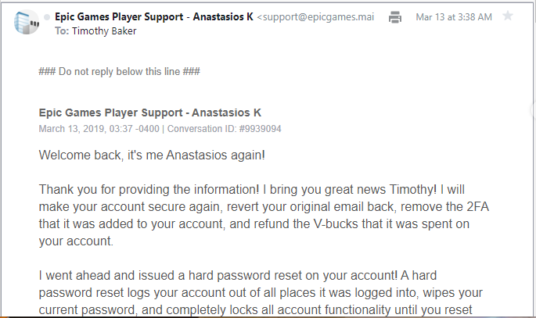Viewport: 536px width, 318px height.
Task: Toggle the gray read/unread dot
Action: [x=47, y=16]
